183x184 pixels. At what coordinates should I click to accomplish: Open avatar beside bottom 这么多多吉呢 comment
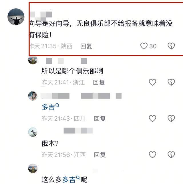point(33,169)
